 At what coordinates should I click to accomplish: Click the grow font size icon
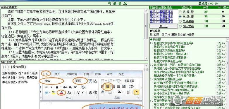[78, 92]
